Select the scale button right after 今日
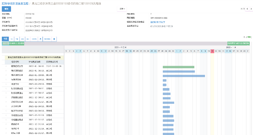Image resolution: width=253 pixels, height=135 pixels. tap(11, 39)
